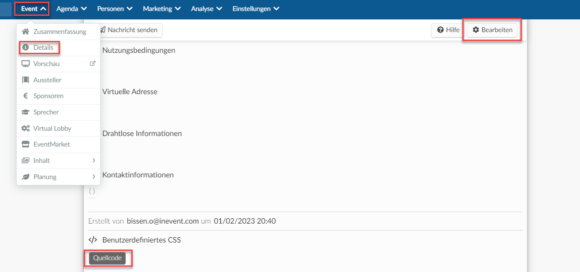The image size is (580, 272).
Task: Click the Nutzungsbedingungen heading
Action: click(x=139, y=50)
